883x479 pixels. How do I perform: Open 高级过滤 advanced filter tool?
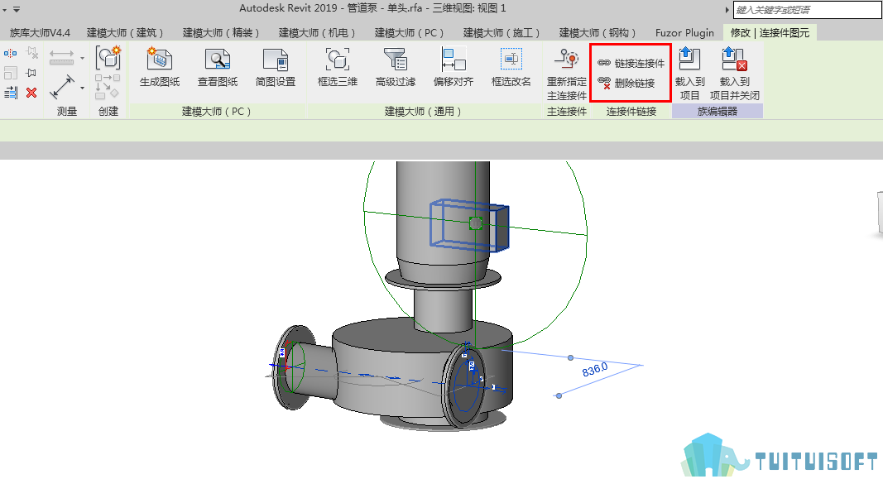396,67
